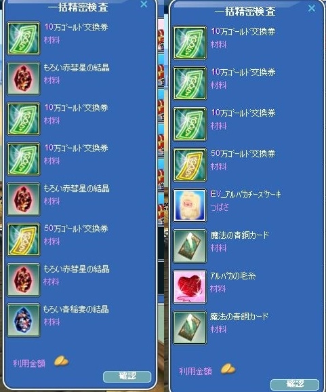Click gold coins icon in right window
The width and height of the screenshot is (326, 392).
(228, 369)
